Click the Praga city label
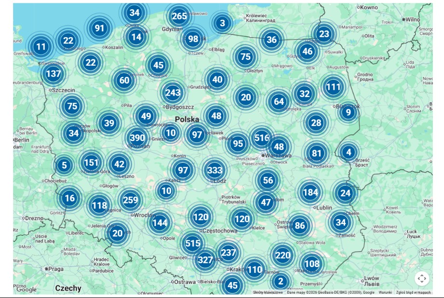 click(56, 269)
